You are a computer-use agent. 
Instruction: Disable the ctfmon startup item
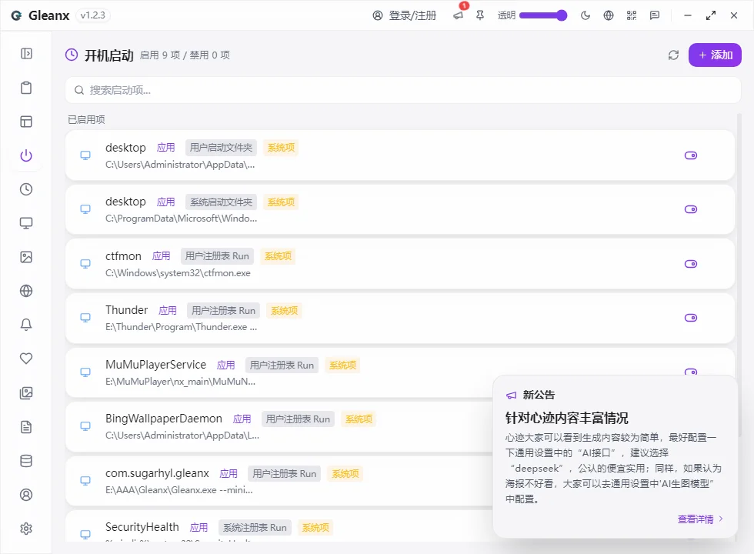click(x=691, y=263)
